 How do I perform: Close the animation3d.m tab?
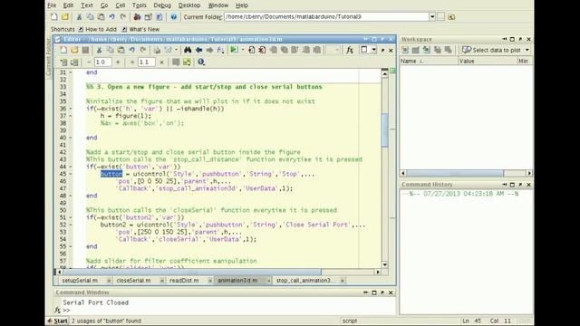(268, 281)
